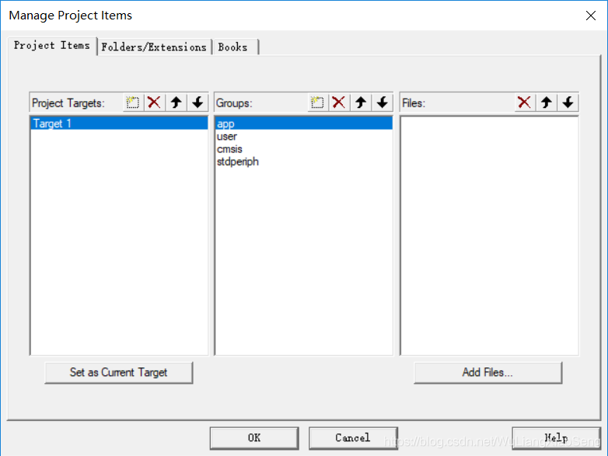The width and height of the screenshot is (608, 456).
Task: Open the Folders/Extensions tab
Action: (x=154, y=47)
